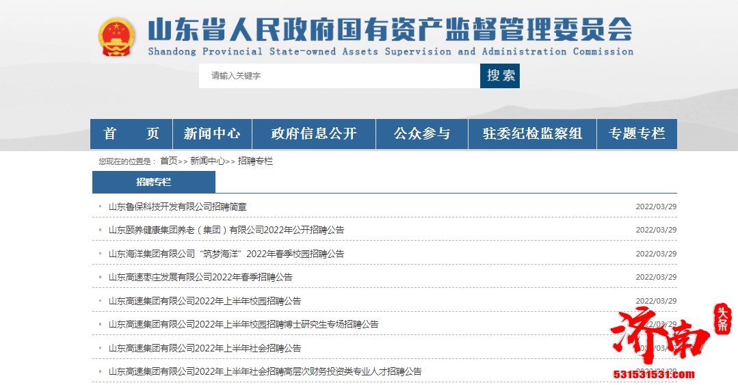Screen dimensions: 738x385
Task: Click the date for 山东海洋集团 notice
Action: [x=656, y=254]
